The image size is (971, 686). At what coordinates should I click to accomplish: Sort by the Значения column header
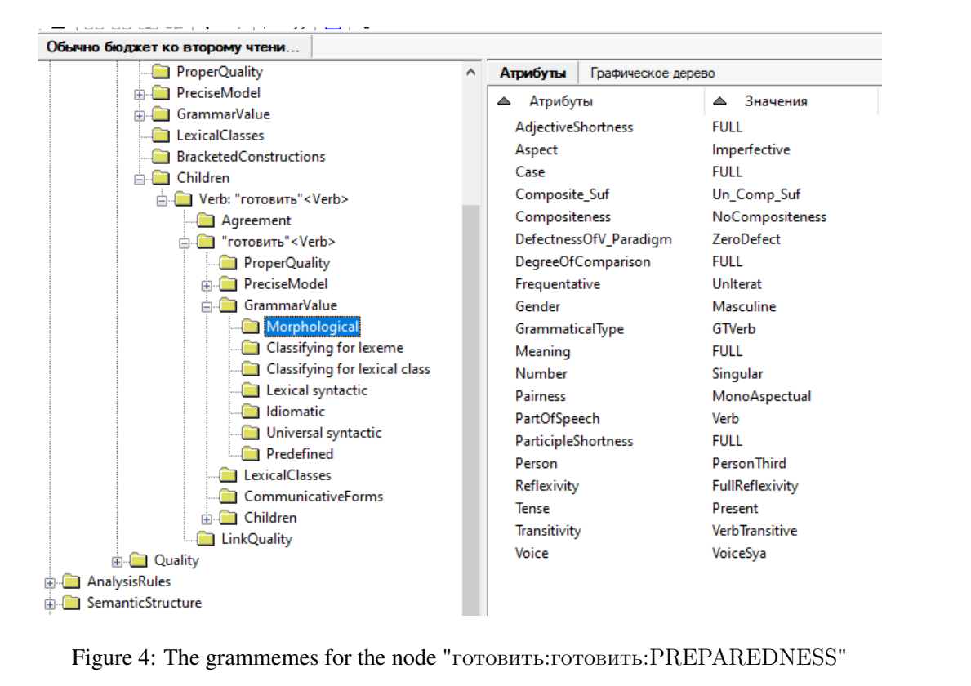(x=791, y=101)
